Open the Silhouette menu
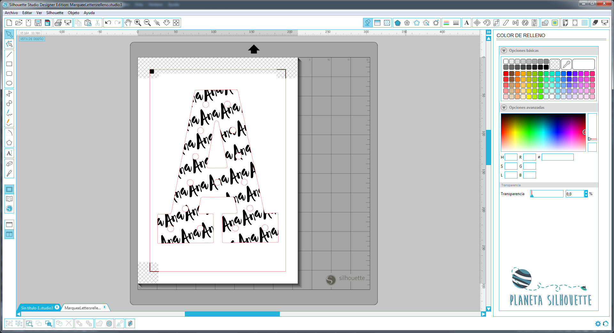 click(x=55, y=13)
